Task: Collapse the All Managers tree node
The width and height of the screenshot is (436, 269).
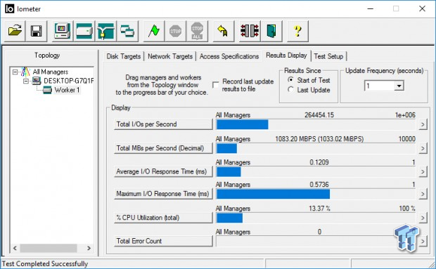Action: tap(15, 72)
